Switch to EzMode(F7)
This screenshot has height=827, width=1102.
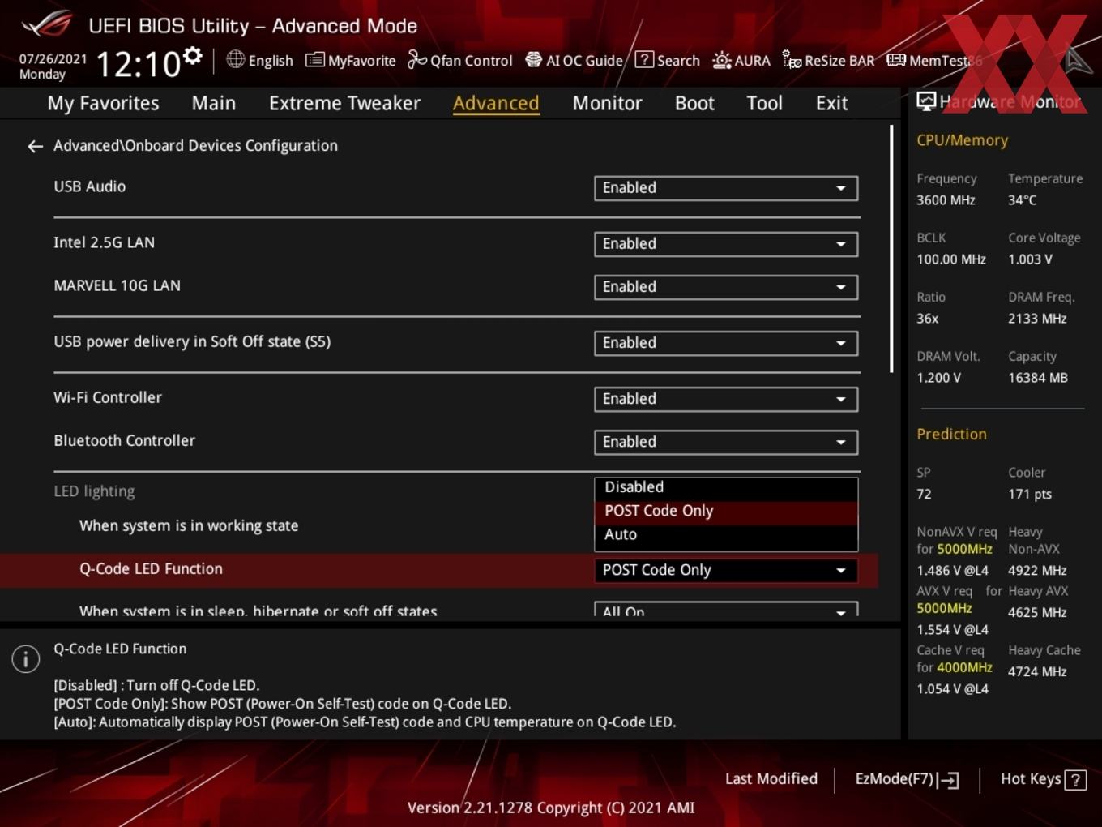(907, 780)
